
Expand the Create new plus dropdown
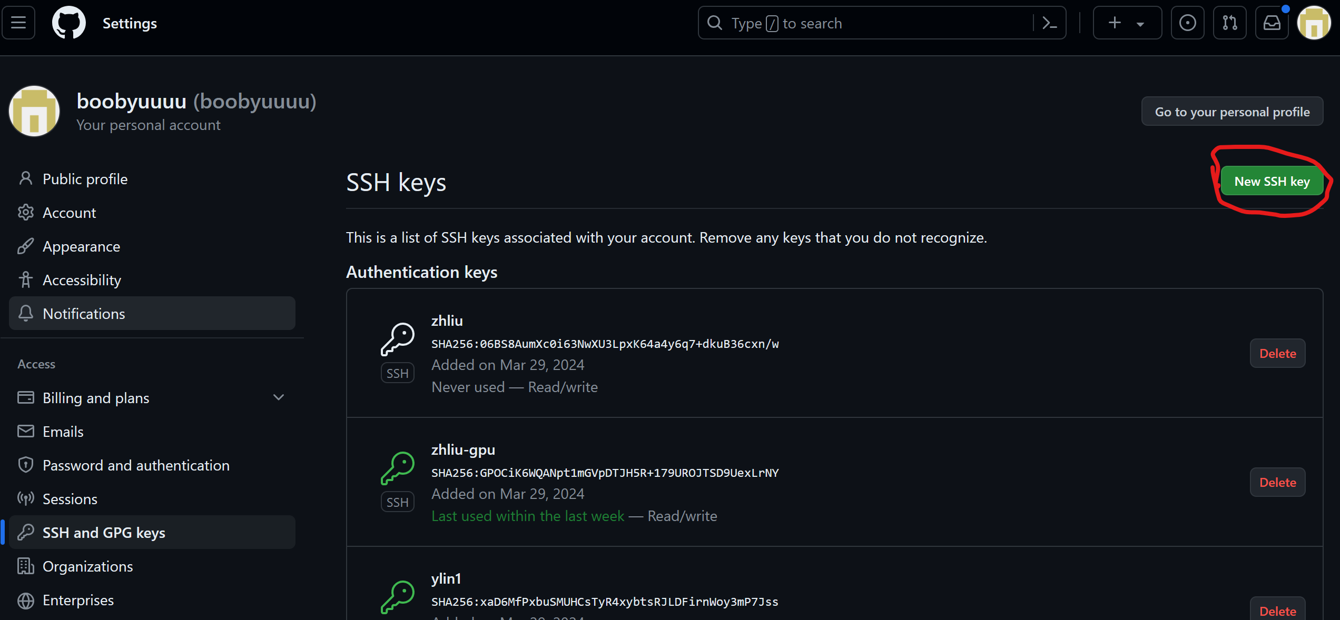(1127, 23)
